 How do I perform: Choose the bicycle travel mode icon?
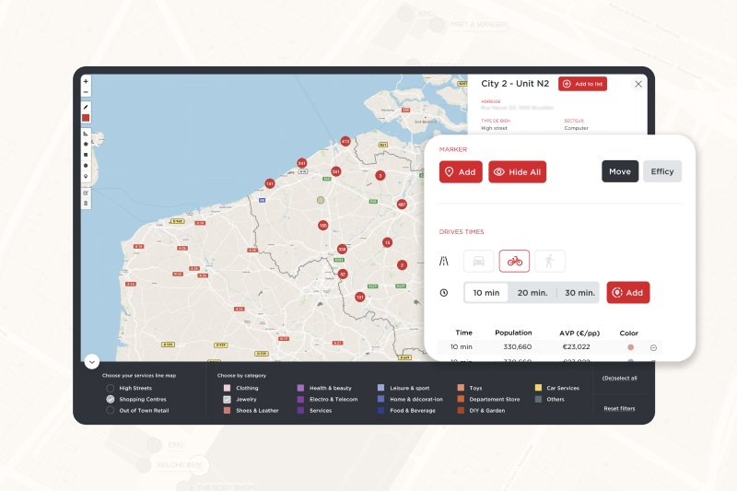(x=514, y=261)
